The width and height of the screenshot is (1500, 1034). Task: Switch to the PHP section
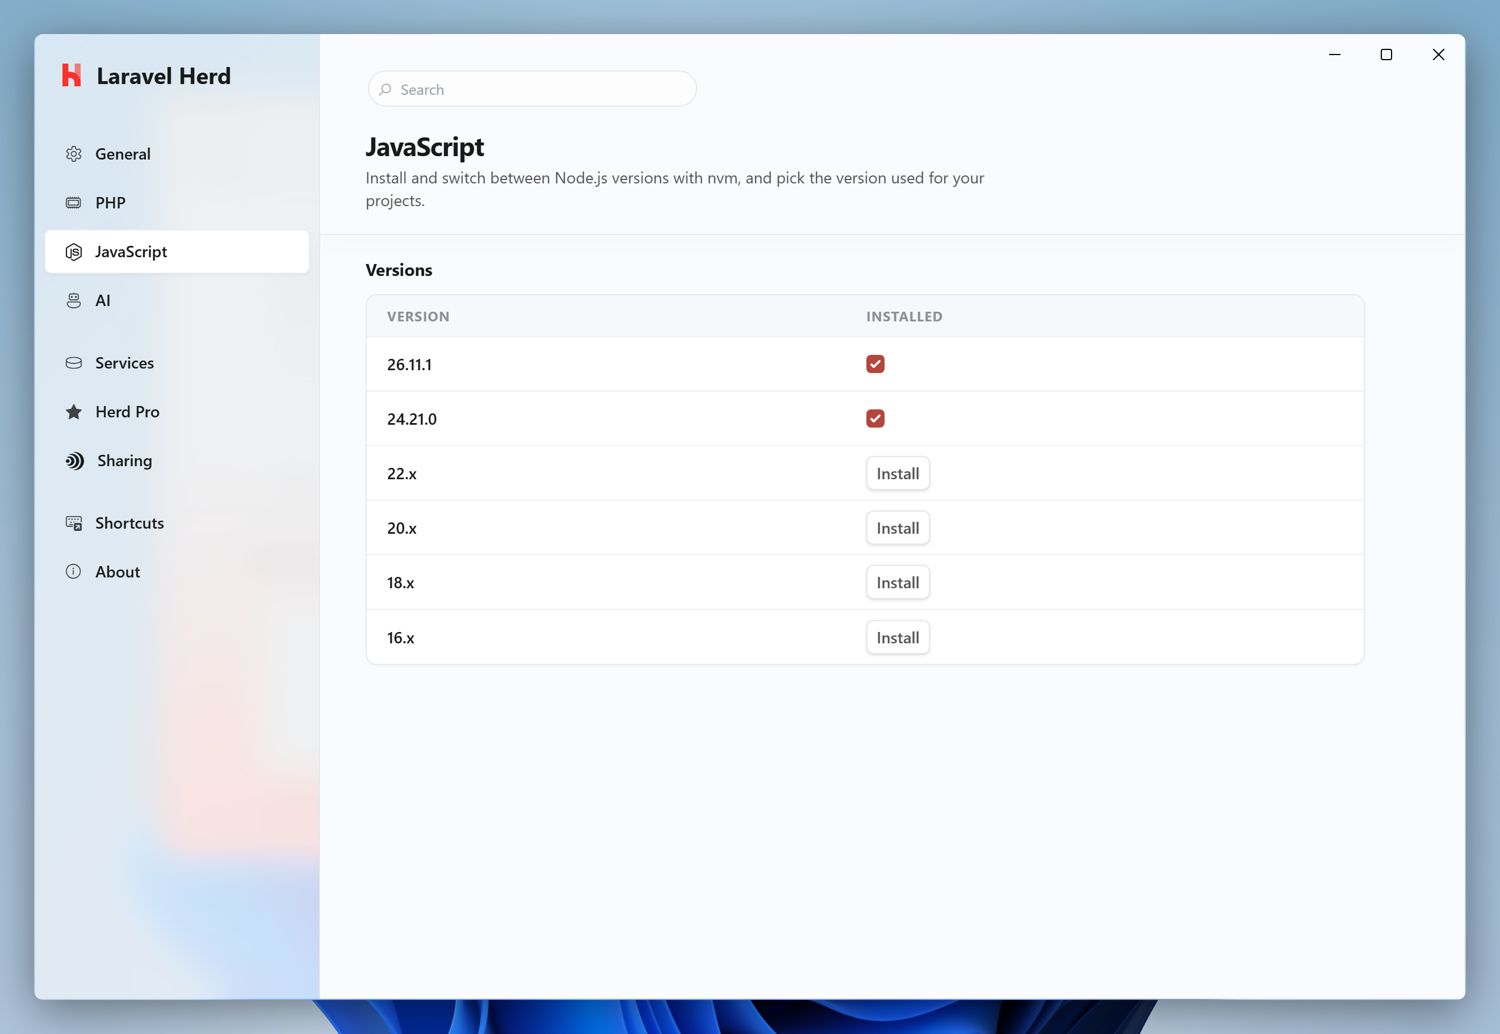point(177,203)
